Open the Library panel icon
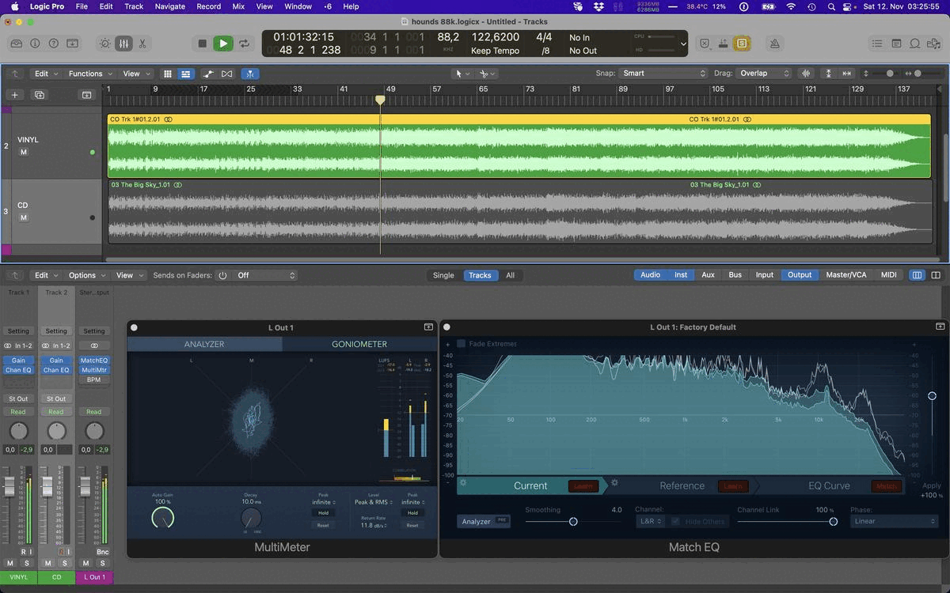Image resolution: width=950 pixels, height=593 pixels. [16, 43]
